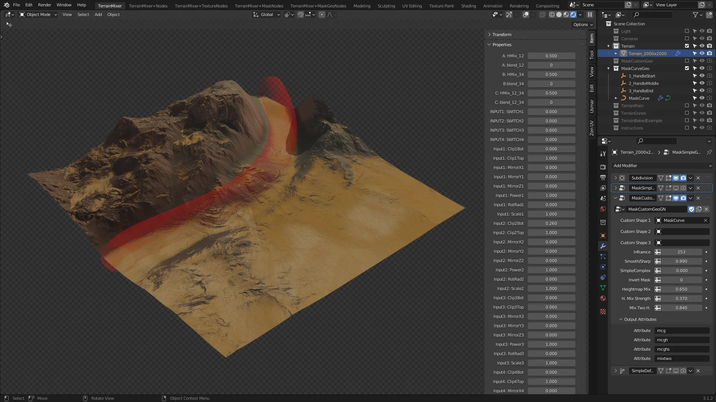Remove the MaskCusto modifier with X
The height and width of the screenshot is (402, 716).
tap(698, 198)
